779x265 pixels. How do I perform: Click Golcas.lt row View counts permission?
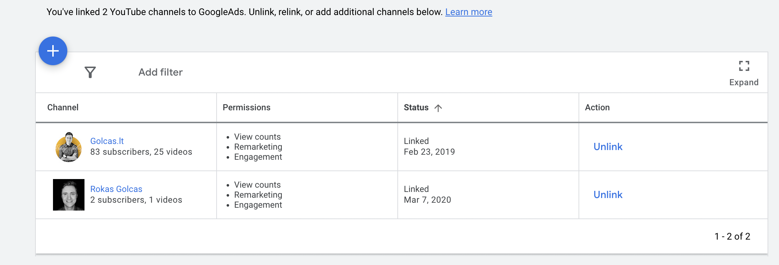pos(257,137)
